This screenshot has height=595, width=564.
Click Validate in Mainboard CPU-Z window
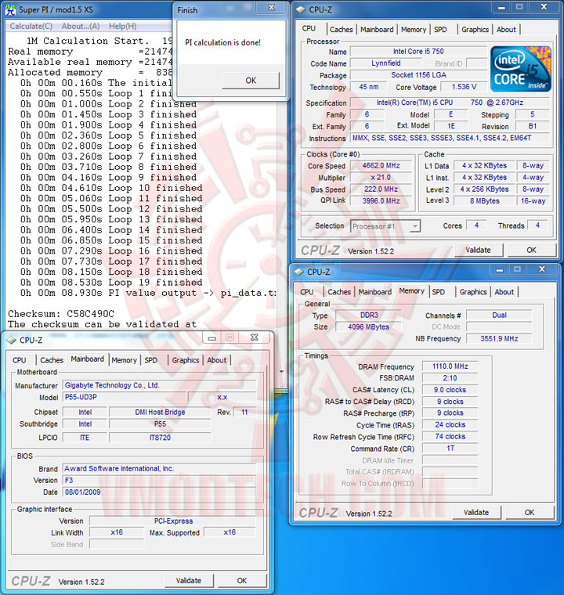[x=189, y=581]
